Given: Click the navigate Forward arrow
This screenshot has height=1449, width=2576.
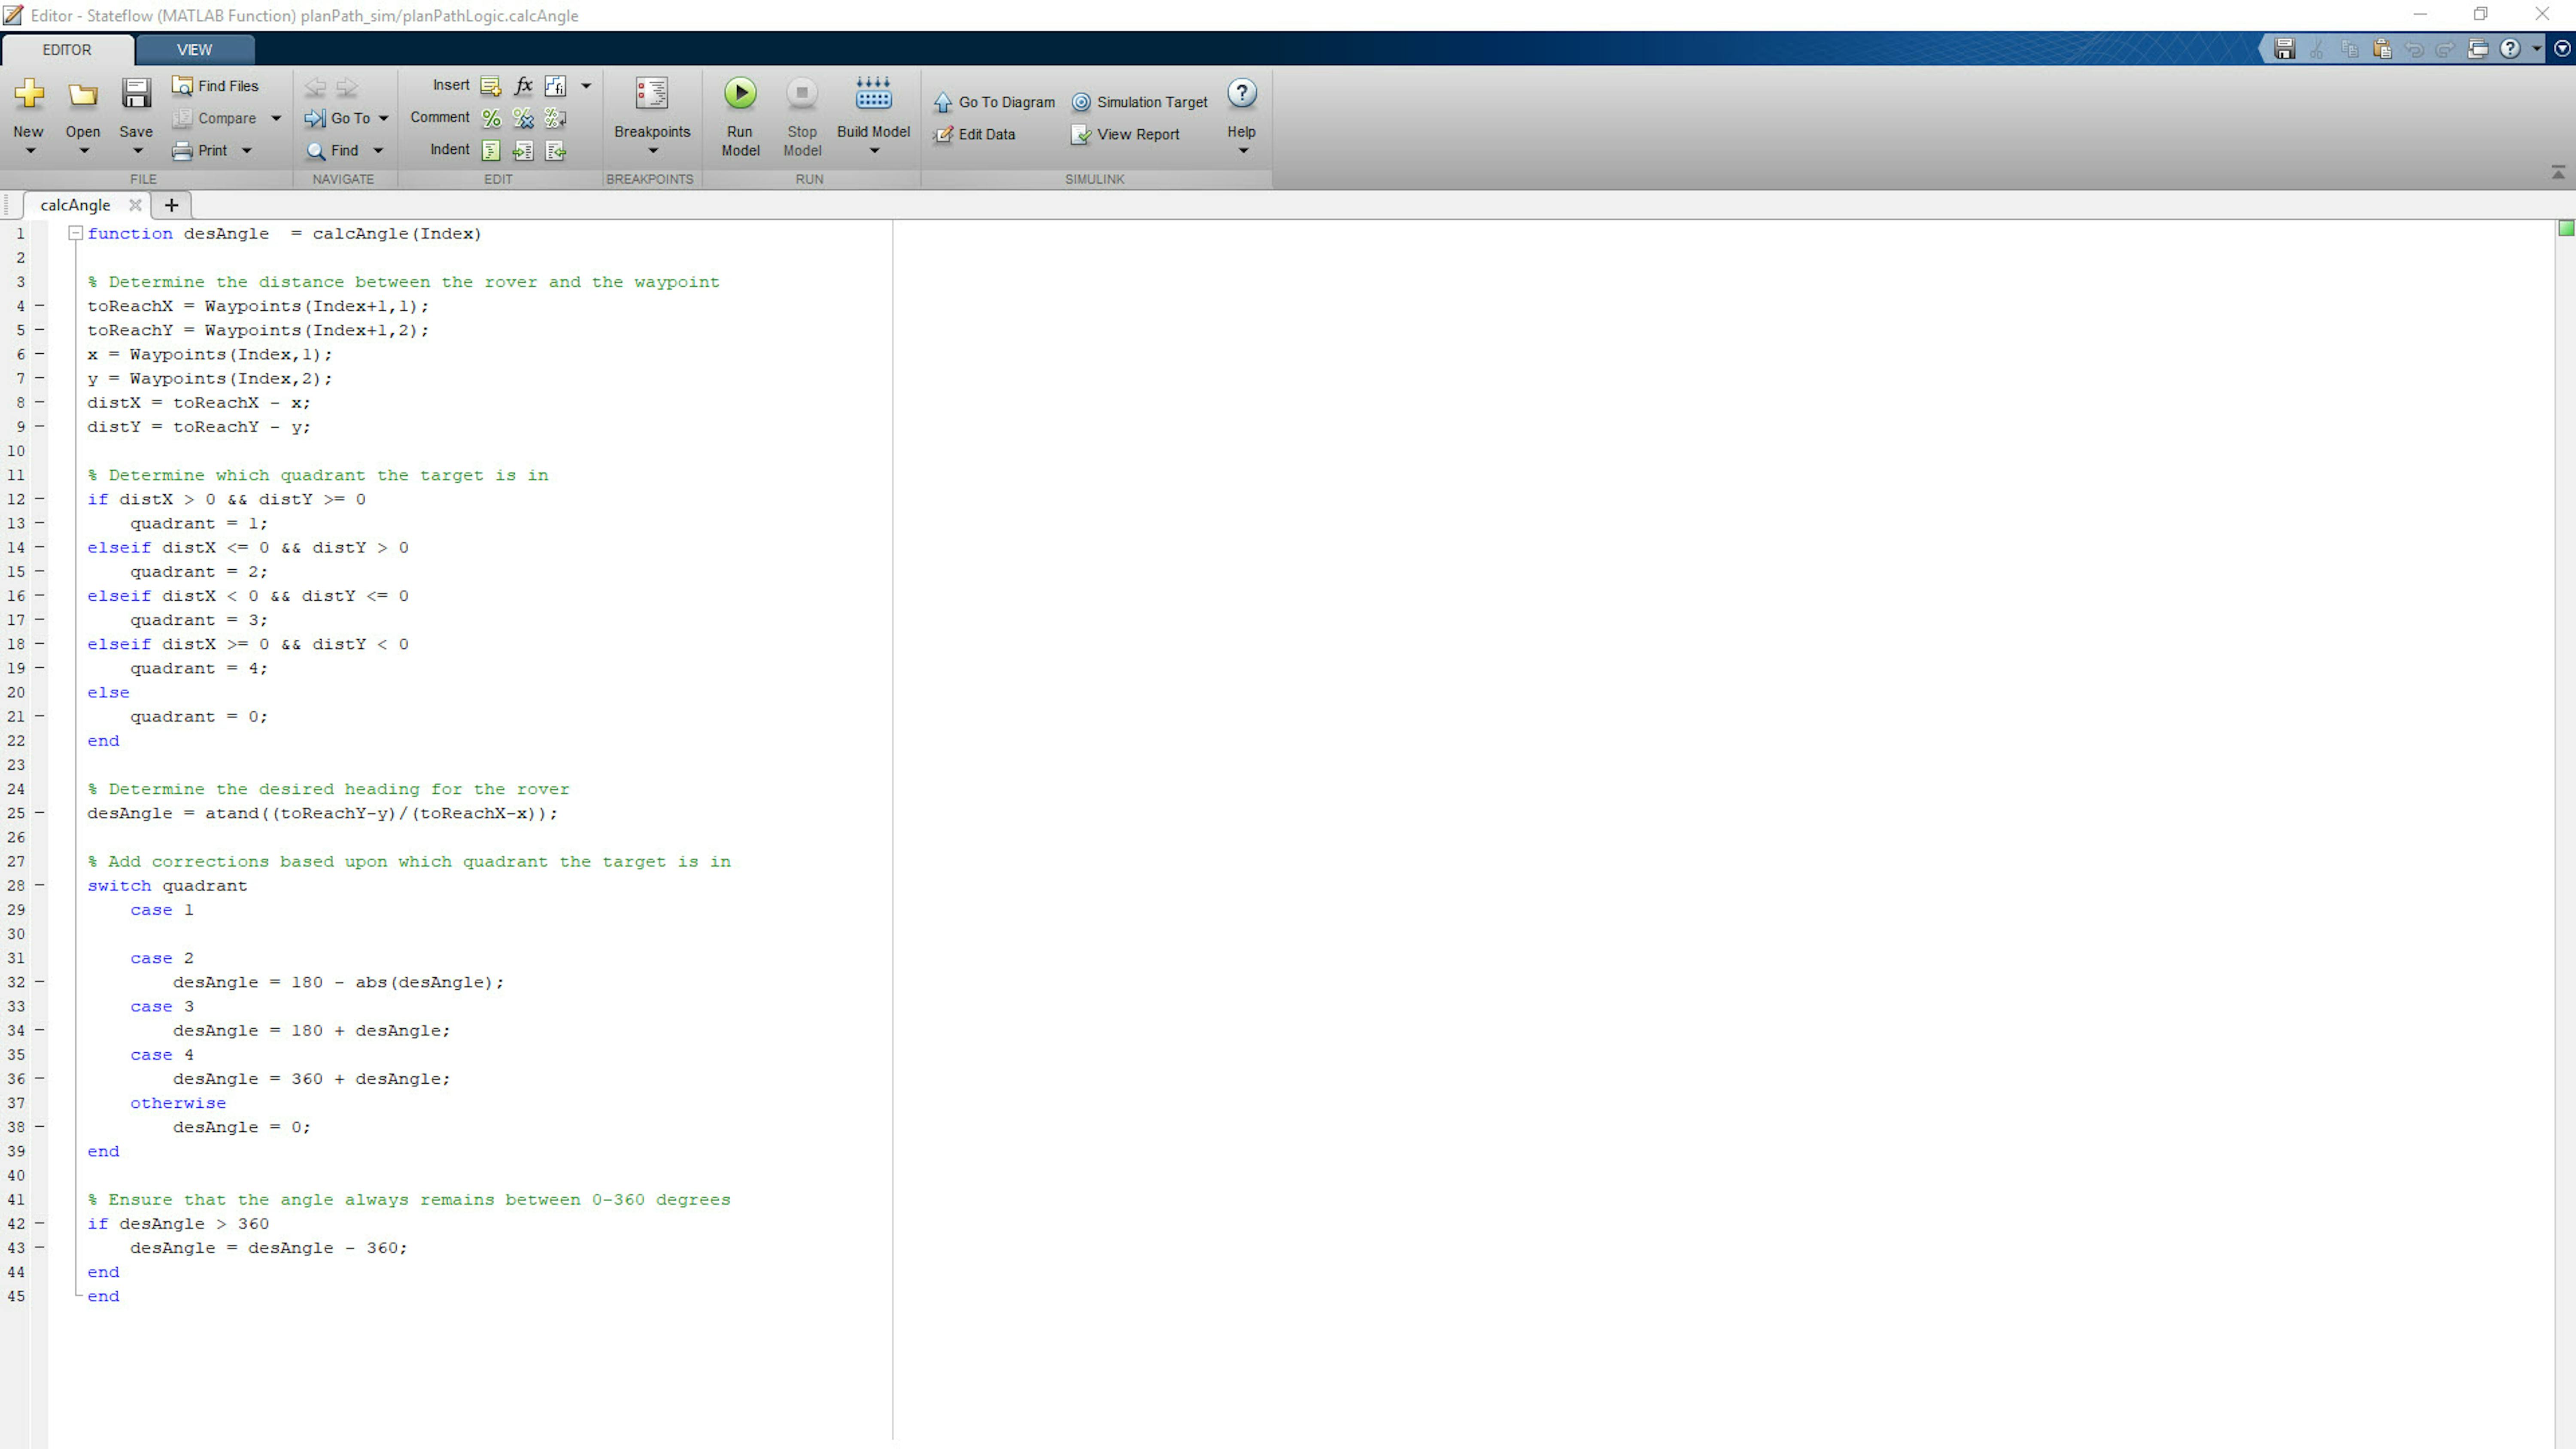Looking at the screenshot, I should point(347,87).
